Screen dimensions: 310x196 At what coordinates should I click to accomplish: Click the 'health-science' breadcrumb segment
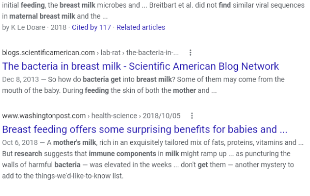114,116
